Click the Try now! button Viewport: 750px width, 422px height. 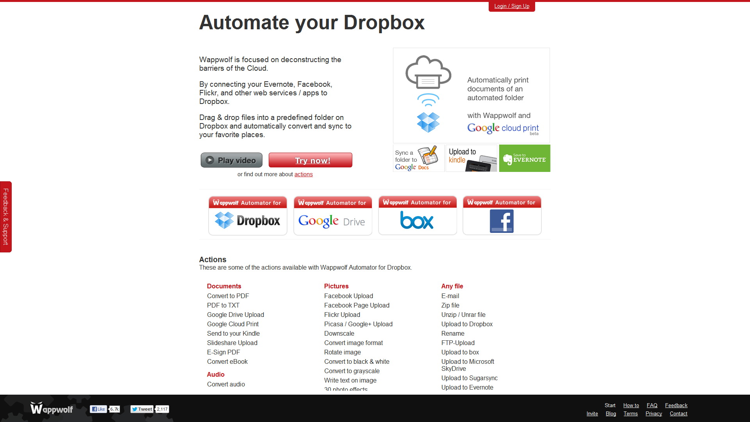[x=310, y=160]
